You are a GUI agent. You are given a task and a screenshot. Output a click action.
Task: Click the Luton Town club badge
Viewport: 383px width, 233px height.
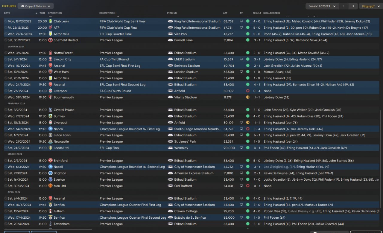pos(50,135)
